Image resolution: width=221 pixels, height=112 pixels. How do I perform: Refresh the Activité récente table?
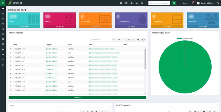119,40
